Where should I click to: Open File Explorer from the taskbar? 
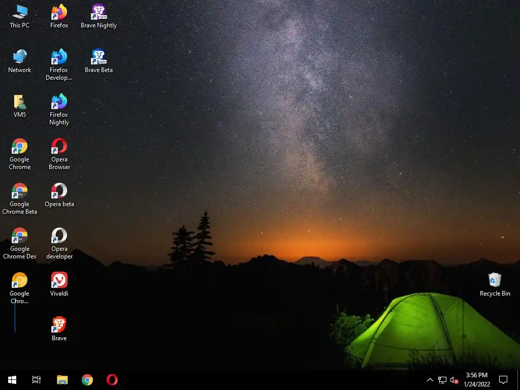click(x=62, y=380)
